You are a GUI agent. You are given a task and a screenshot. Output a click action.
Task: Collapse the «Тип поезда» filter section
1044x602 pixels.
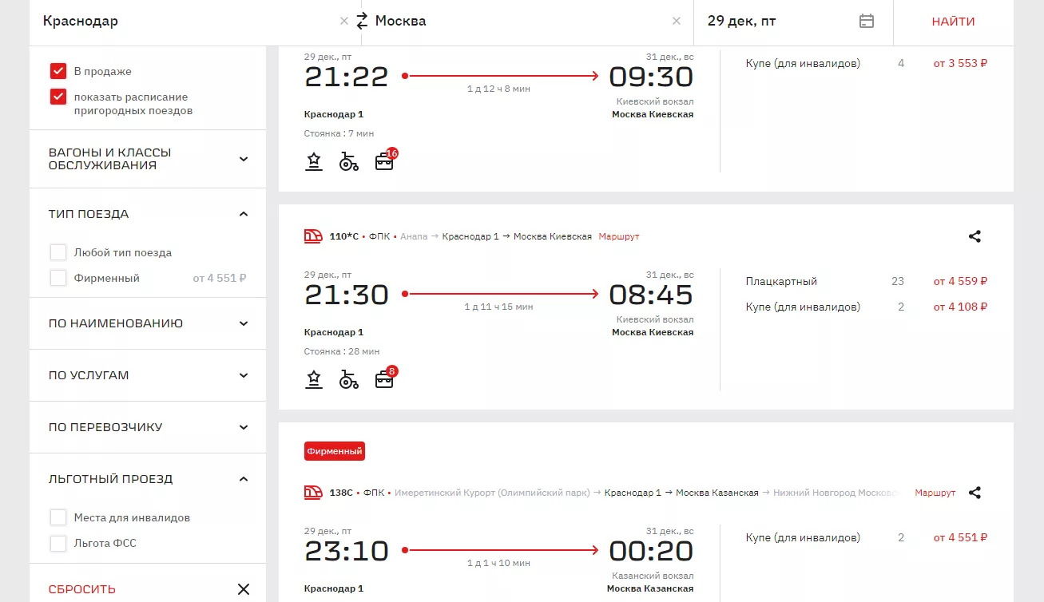pos(244,214)
